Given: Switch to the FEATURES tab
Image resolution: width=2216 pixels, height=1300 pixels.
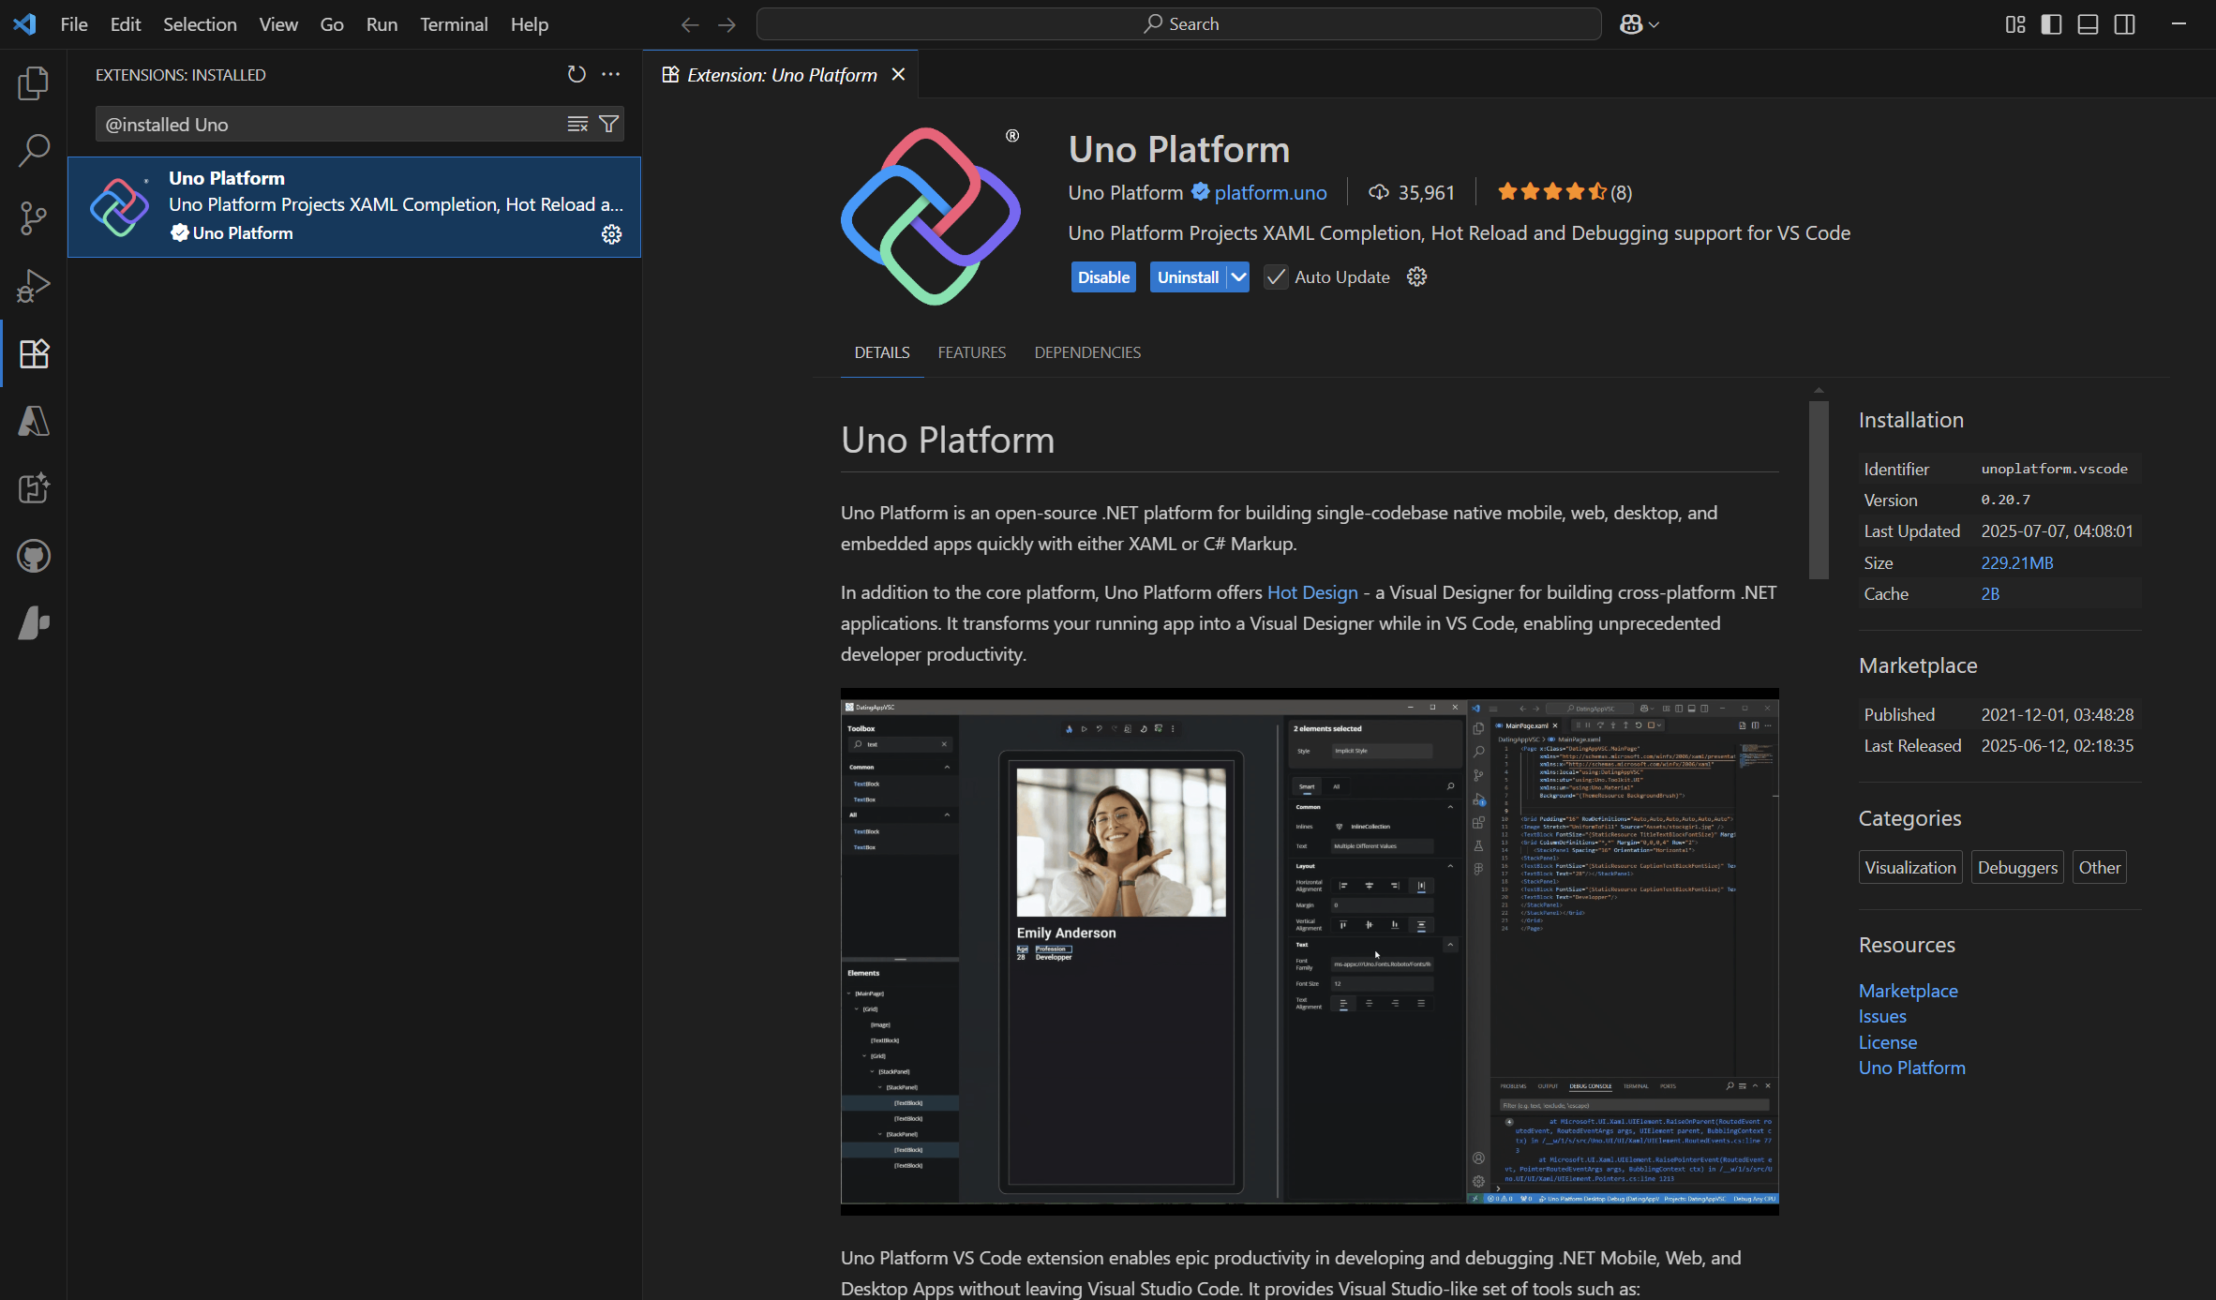Looking at the screenshot, I should [972, 352].
